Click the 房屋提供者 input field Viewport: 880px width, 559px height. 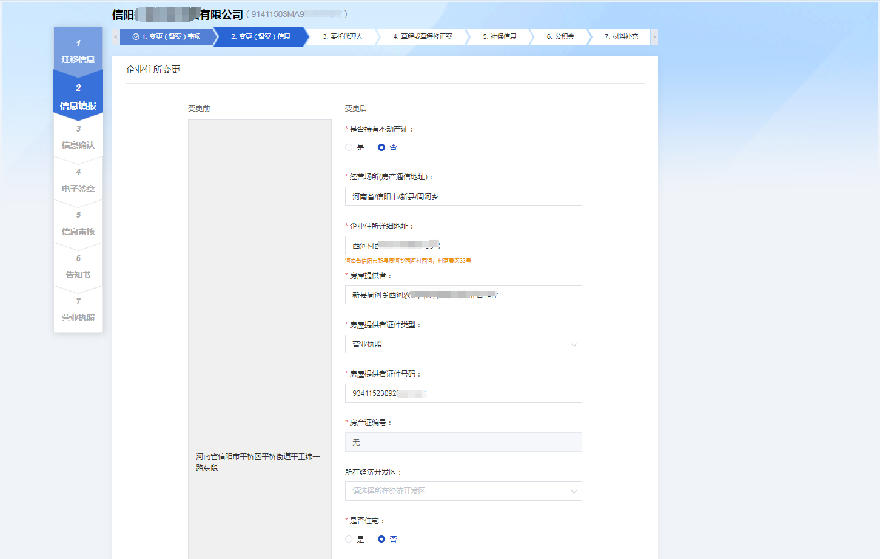(x=463, y=295)
